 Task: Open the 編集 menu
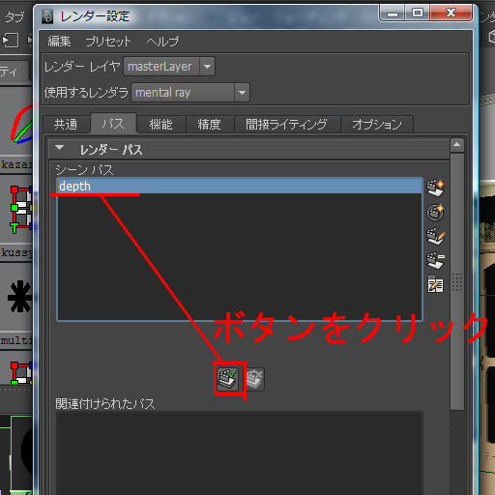[59, 42]
